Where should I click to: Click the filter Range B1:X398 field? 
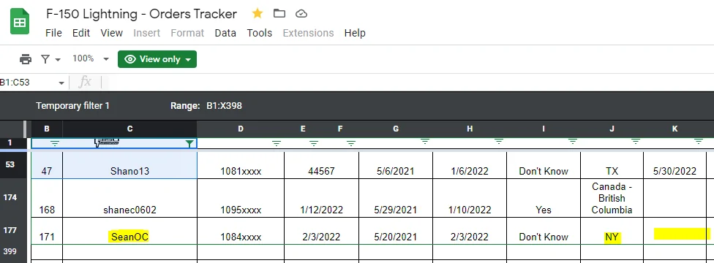coord(224,106)
